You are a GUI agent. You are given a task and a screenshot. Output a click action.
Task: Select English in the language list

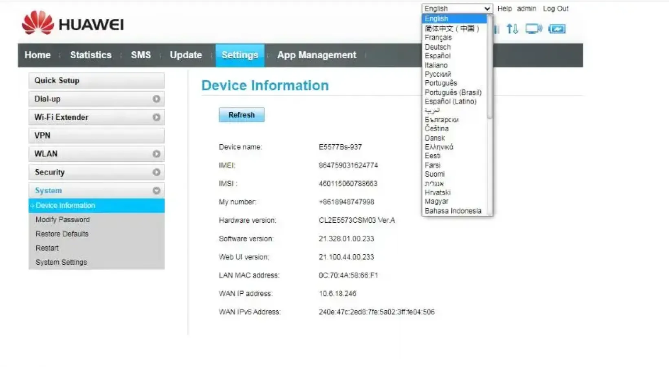click(454, 19)
